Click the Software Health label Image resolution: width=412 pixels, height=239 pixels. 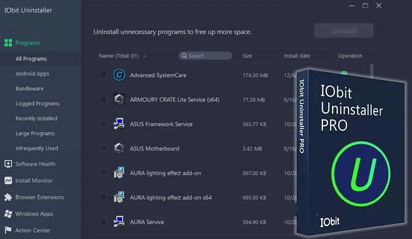35,164
